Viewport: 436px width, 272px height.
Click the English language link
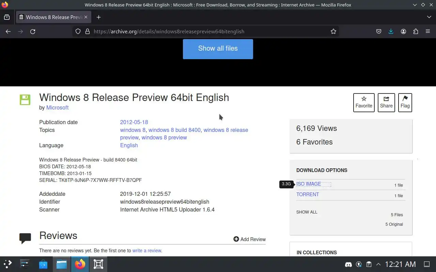click(x=129, y=145)
